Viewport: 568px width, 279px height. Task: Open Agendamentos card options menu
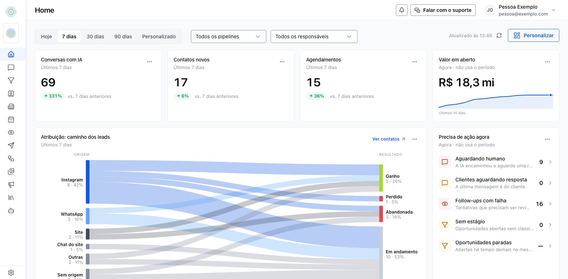coord(415,62)
